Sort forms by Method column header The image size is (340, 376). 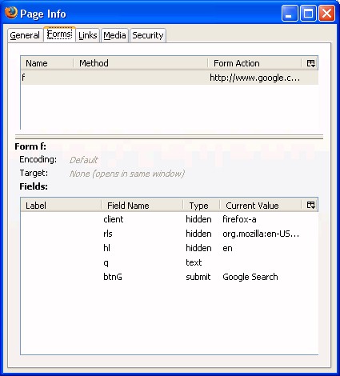pyautogui.click(x=141, y=63)
